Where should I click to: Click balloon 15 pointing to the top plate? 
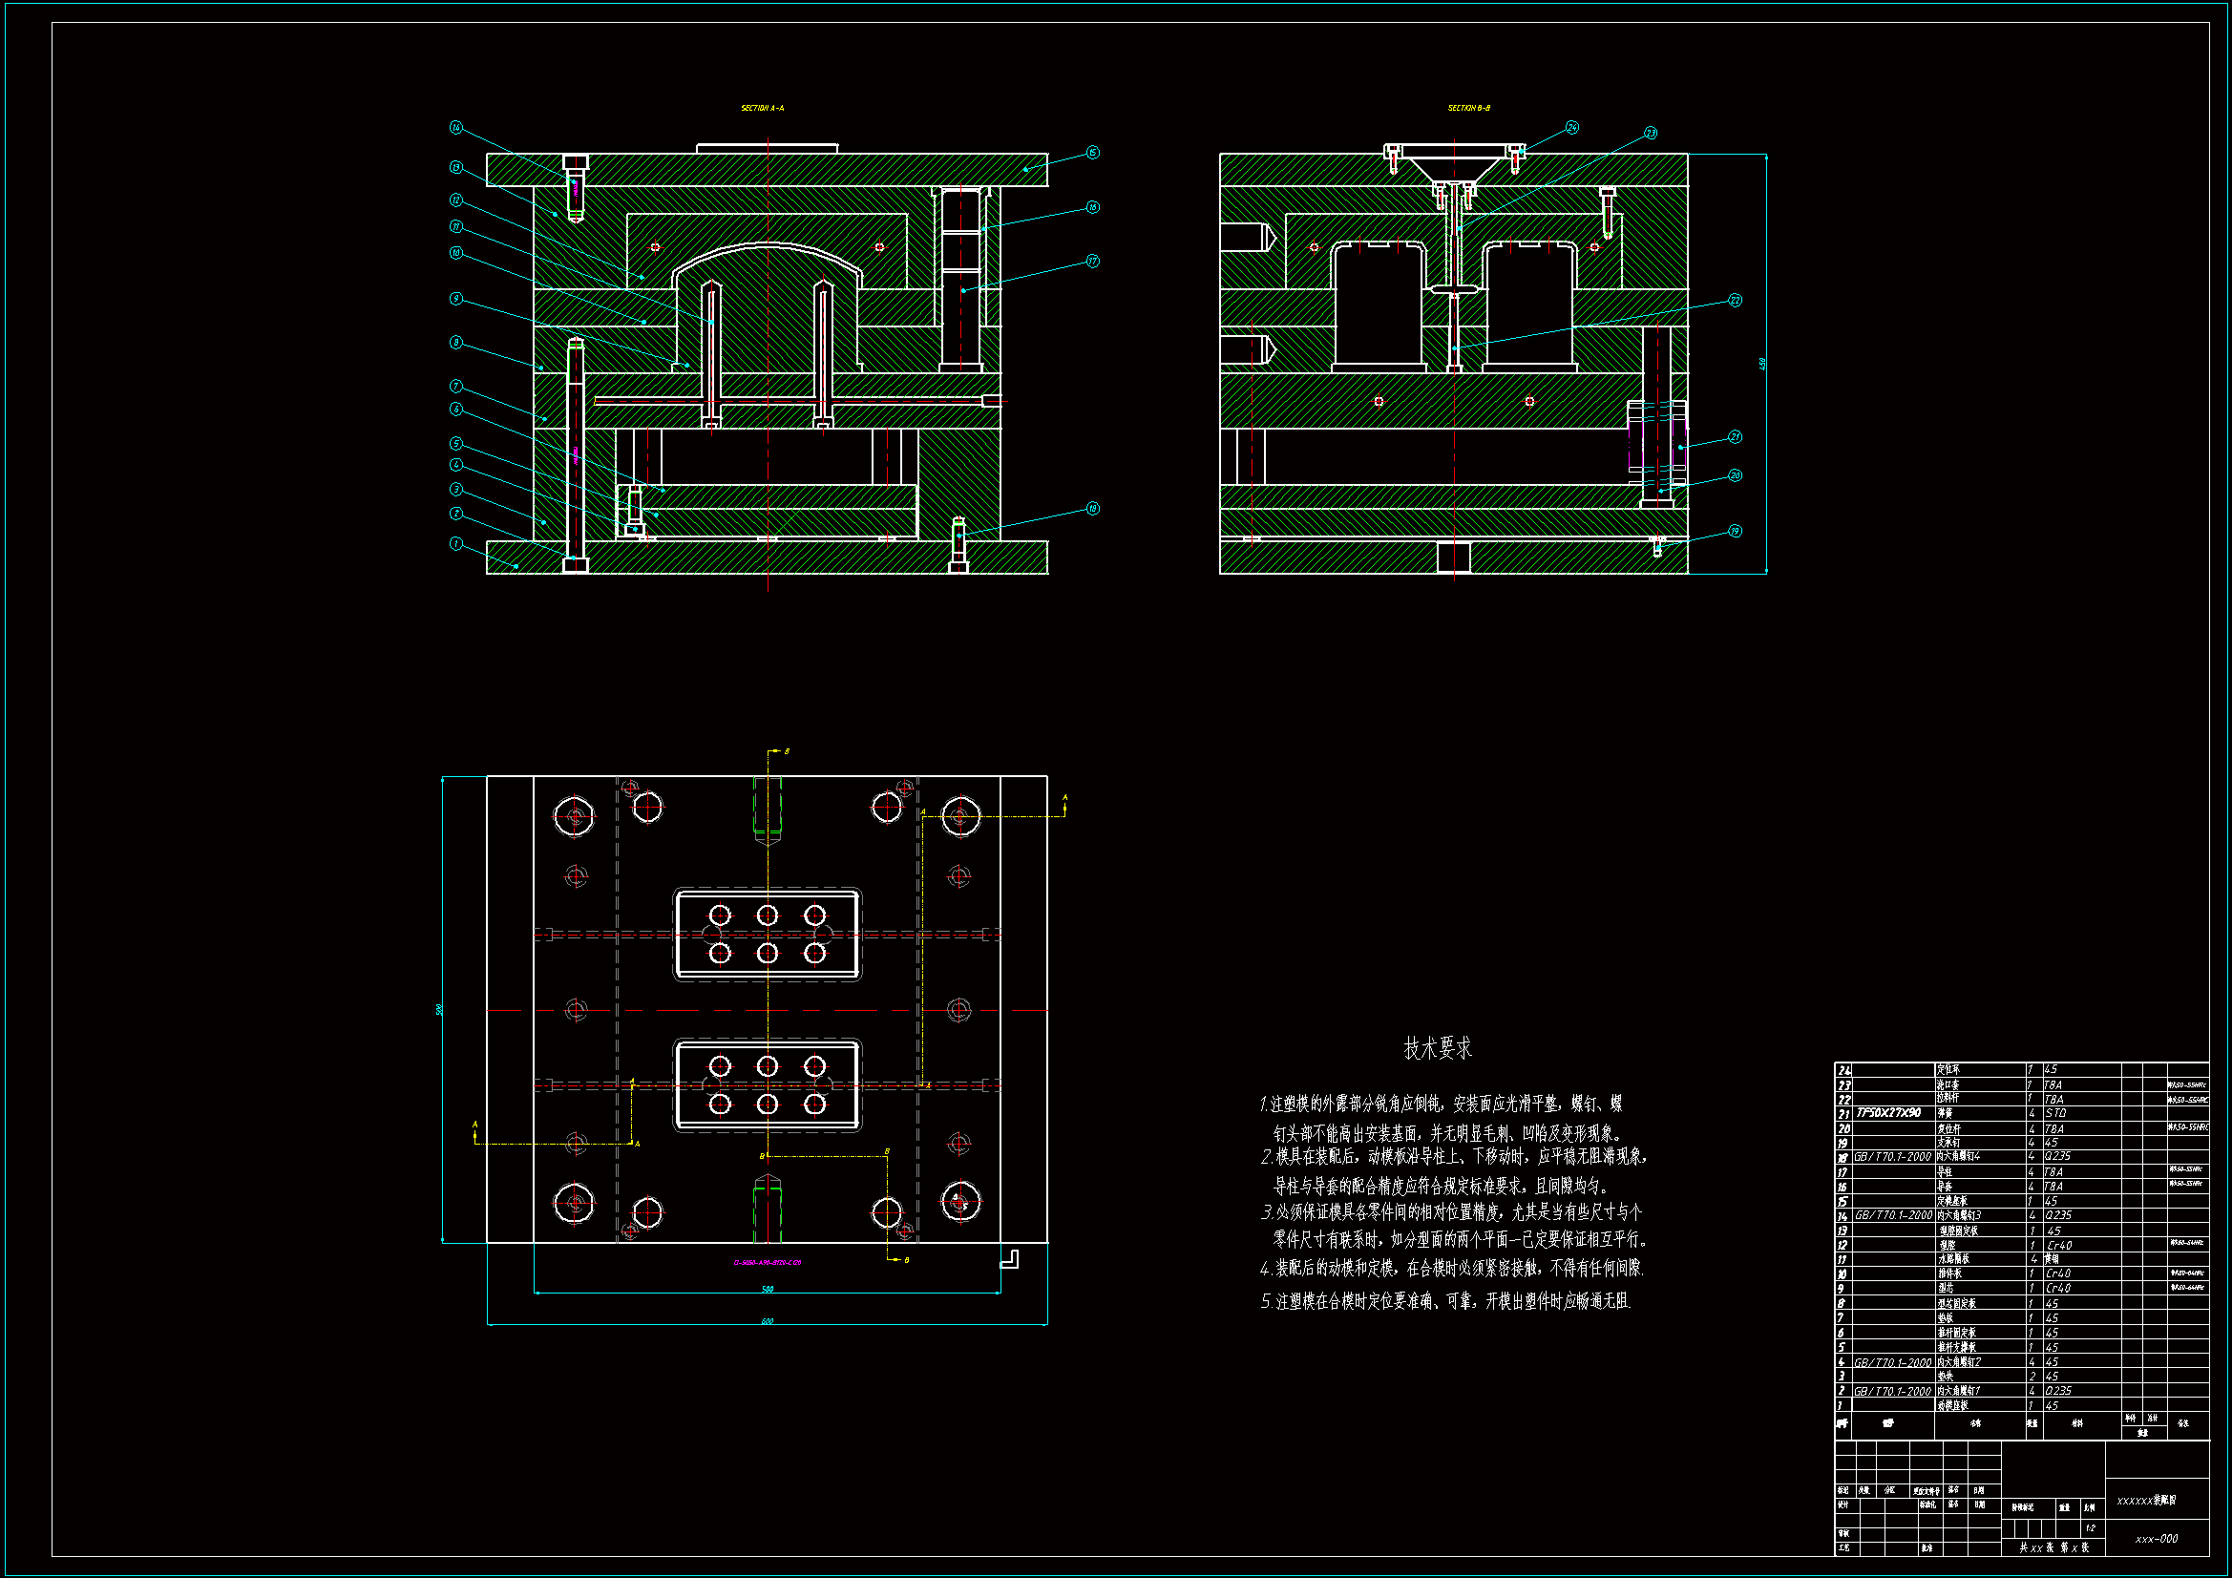(1093, 153)
